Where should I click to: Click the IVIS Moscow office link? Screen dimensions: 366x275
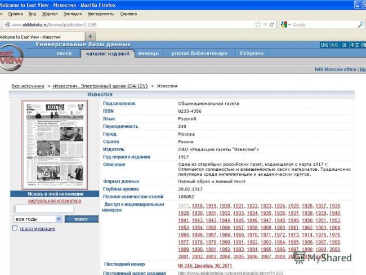[x=336, y=69]
